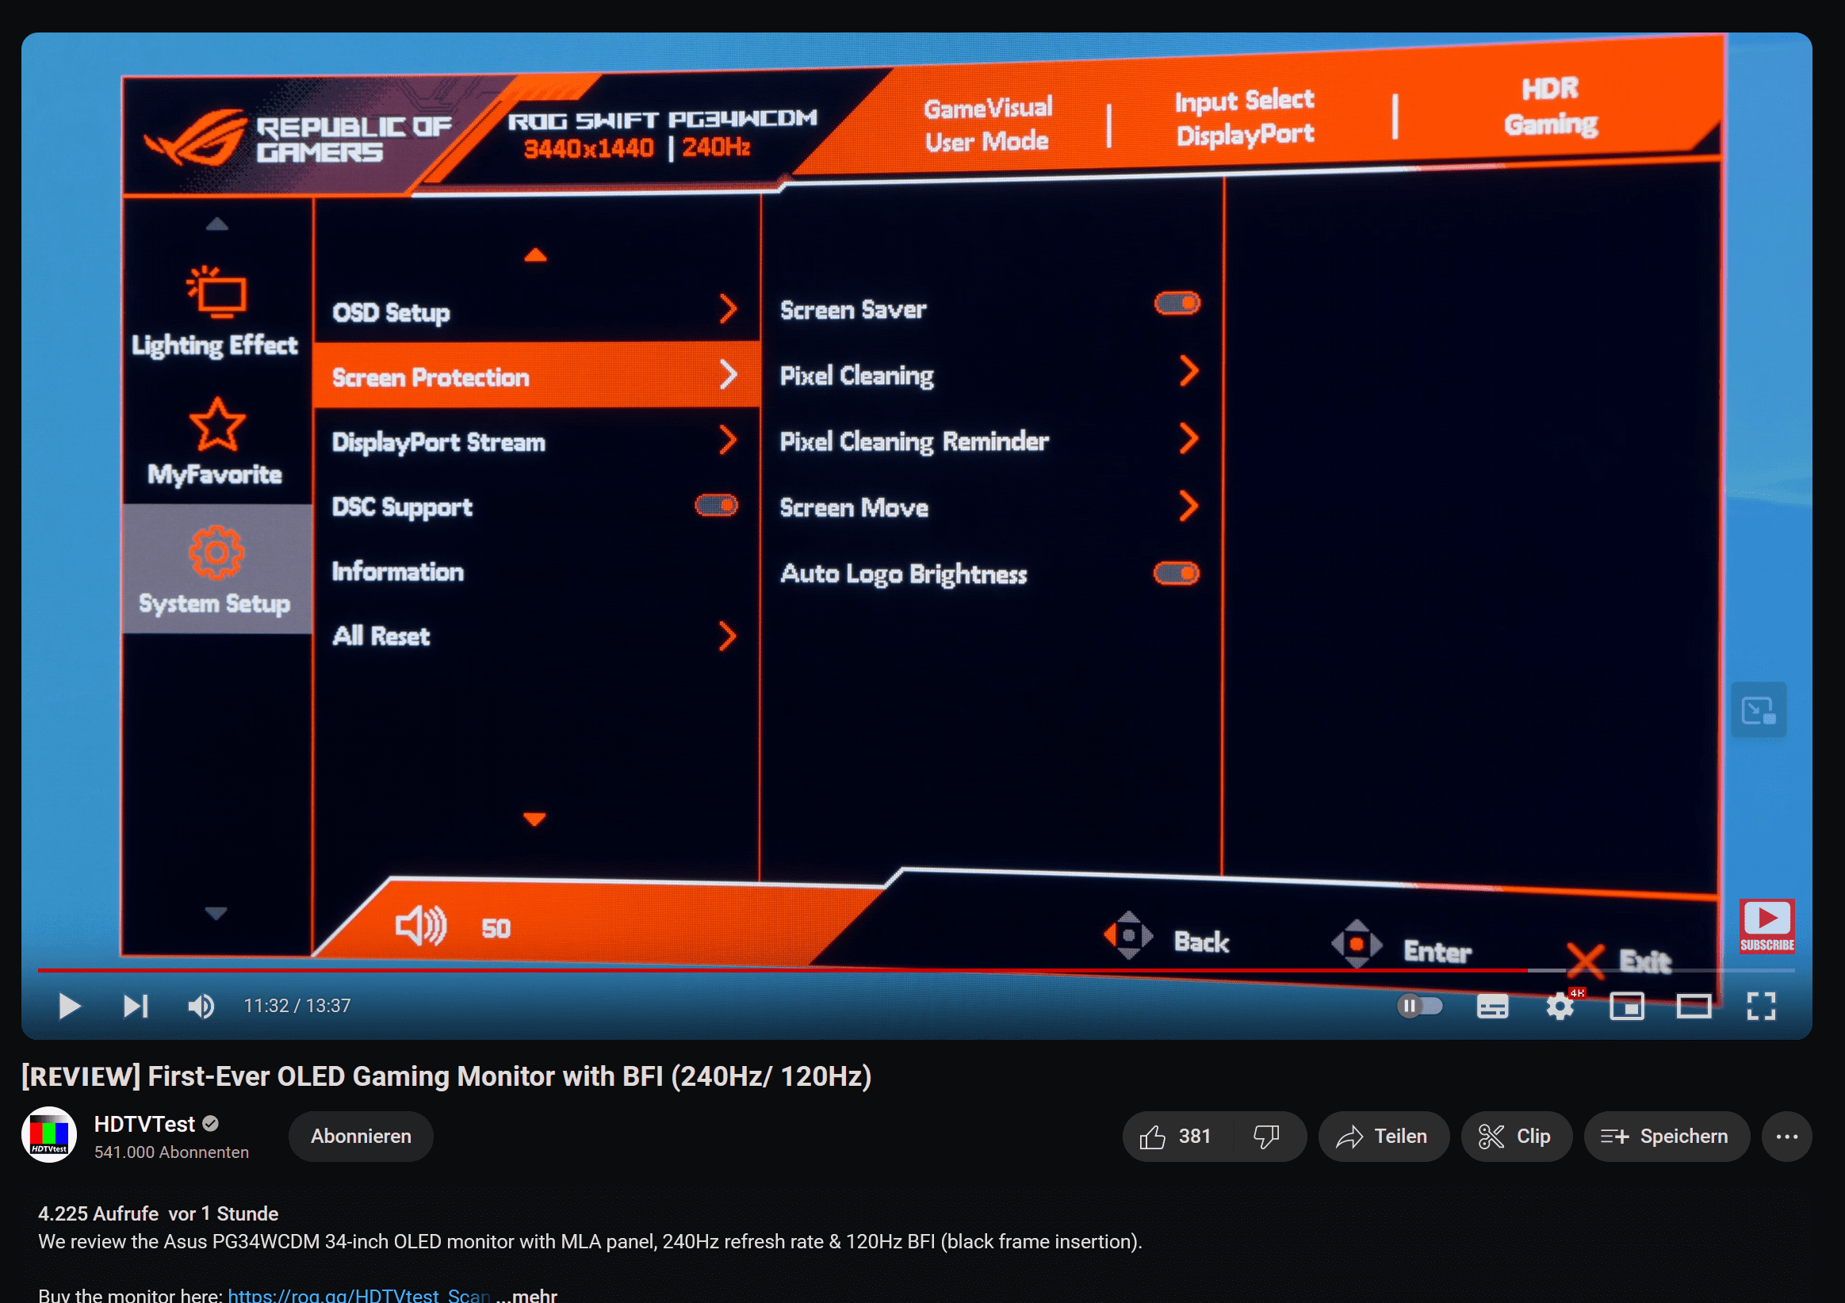Click the 11:32 / 13:37 time display
Image resolution: width=1845 pixels, height=1303 pixels.
(297, 1006)
